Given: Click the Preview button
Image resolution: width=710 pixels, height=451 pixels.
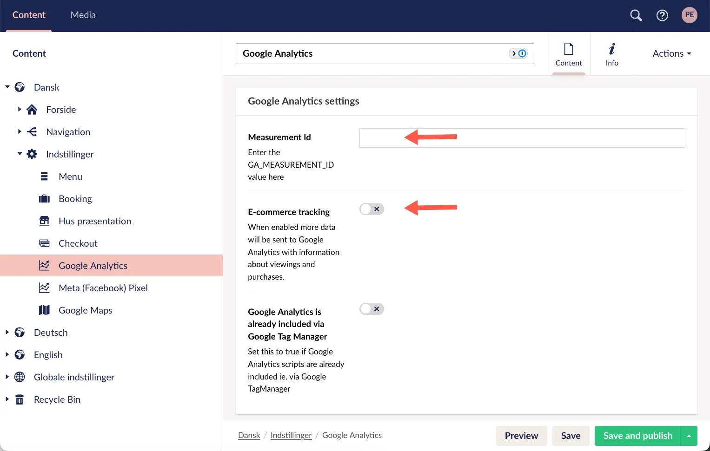Looking at the screenshot, I should (521, 436).
